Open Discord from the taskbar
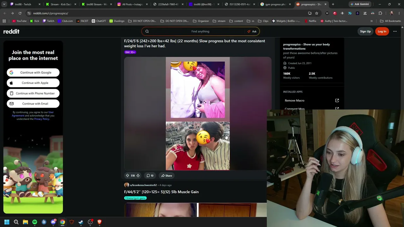The width and height of the screenshot is (404, 227). coord(53,222)
